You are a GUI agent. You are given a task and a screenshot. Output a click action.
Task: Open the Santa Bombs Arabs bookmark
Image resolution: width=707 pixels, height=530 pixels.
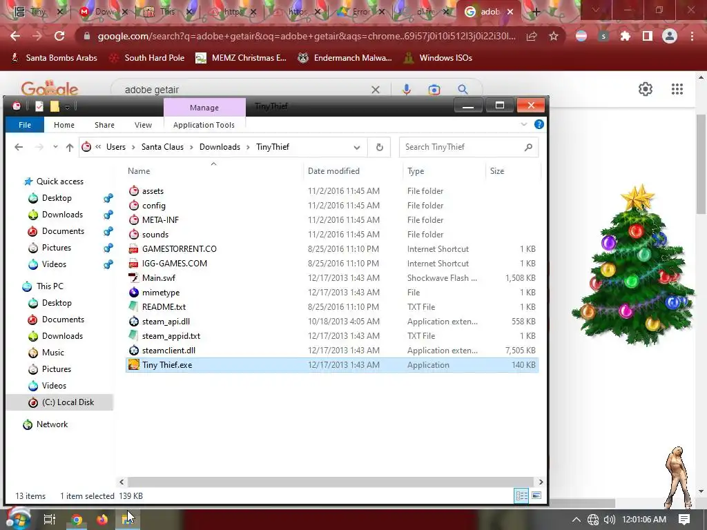click(x=54, y=58)
